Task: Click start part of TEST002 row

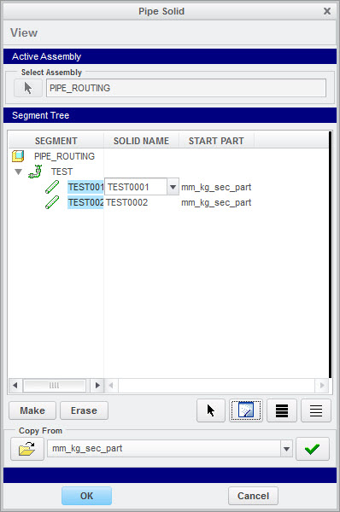Action: click(x=216, y=202)
